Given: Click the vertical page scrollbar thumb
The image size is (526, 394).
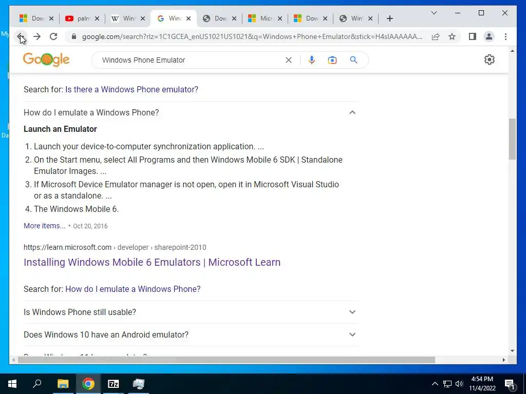Looking at the screenshot, I should click(x=512, y=139).
